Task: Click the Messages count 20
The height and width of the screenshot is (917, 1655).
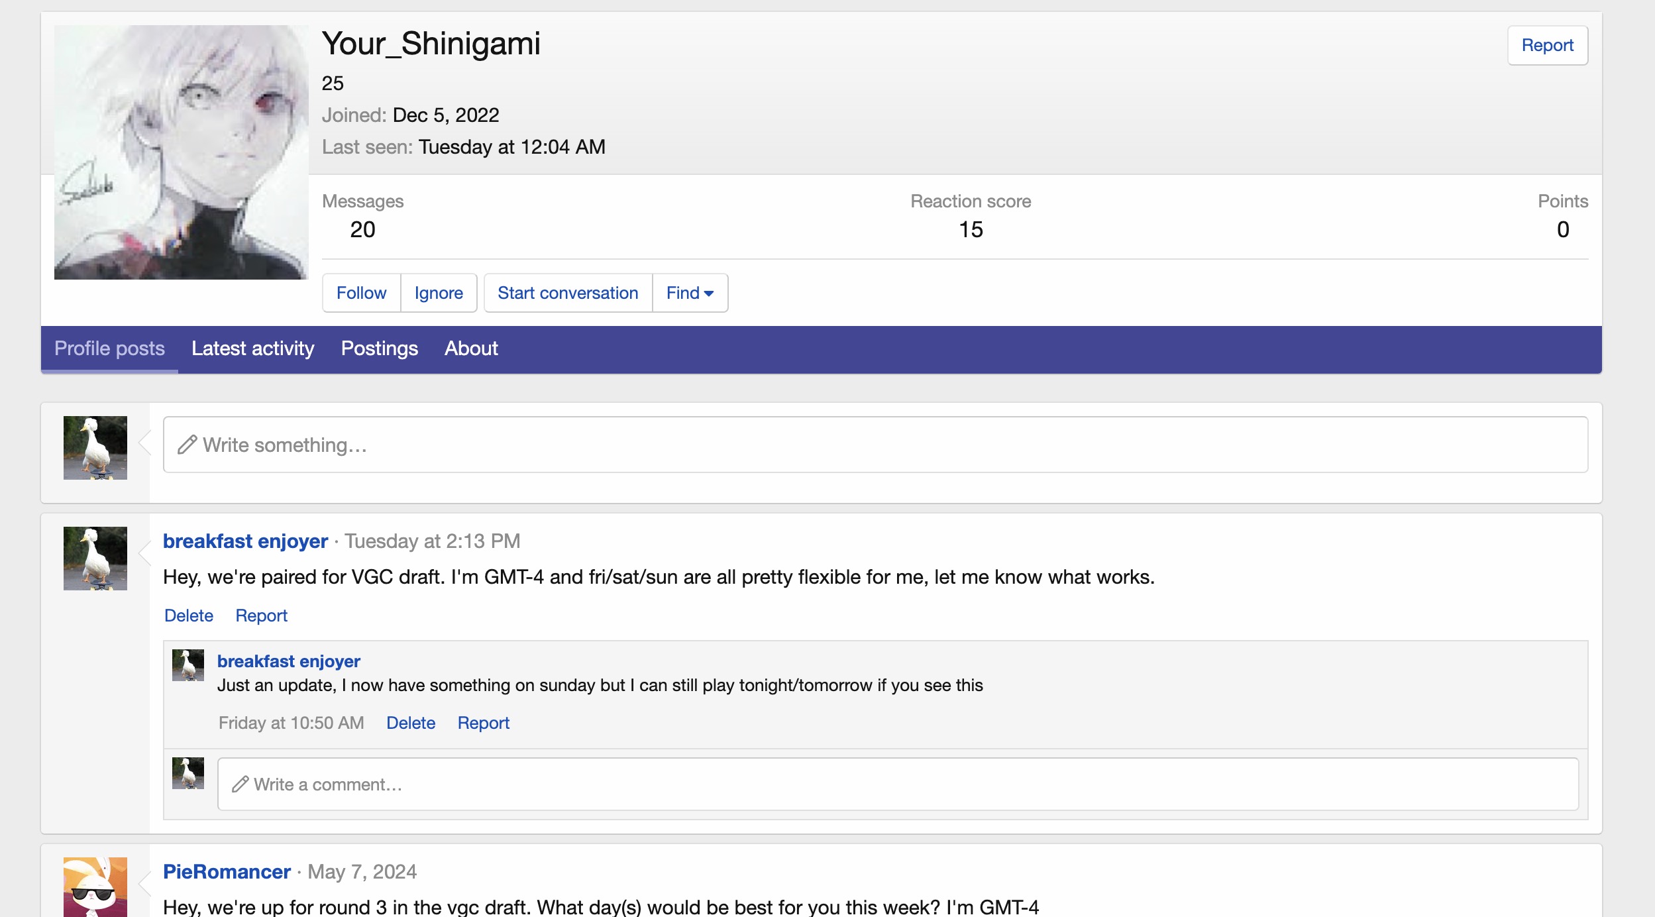Action: tap(362, 229)
